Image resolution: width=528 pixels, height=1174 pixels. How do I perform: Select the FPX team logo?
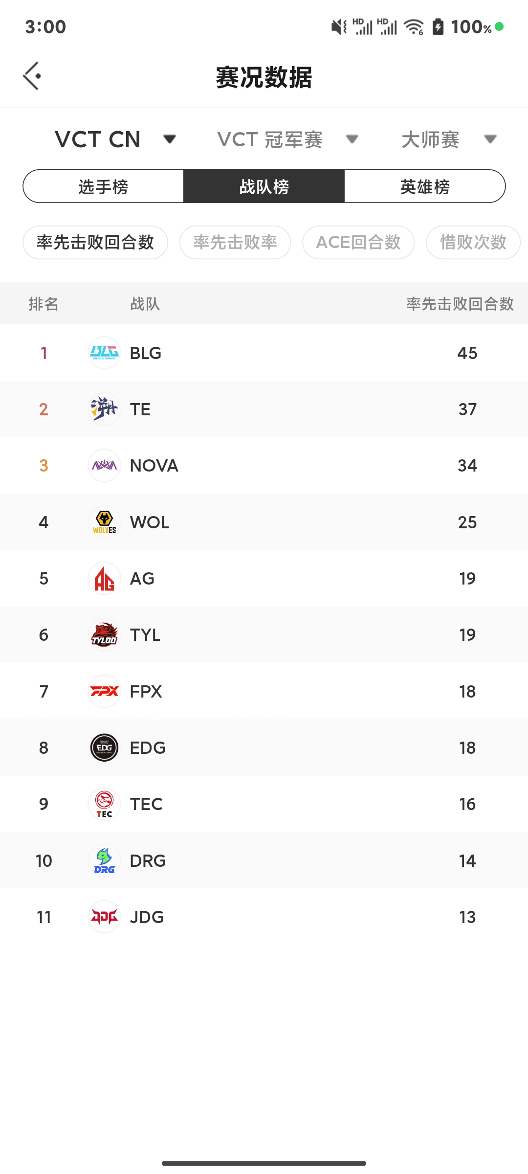point(104,691)
